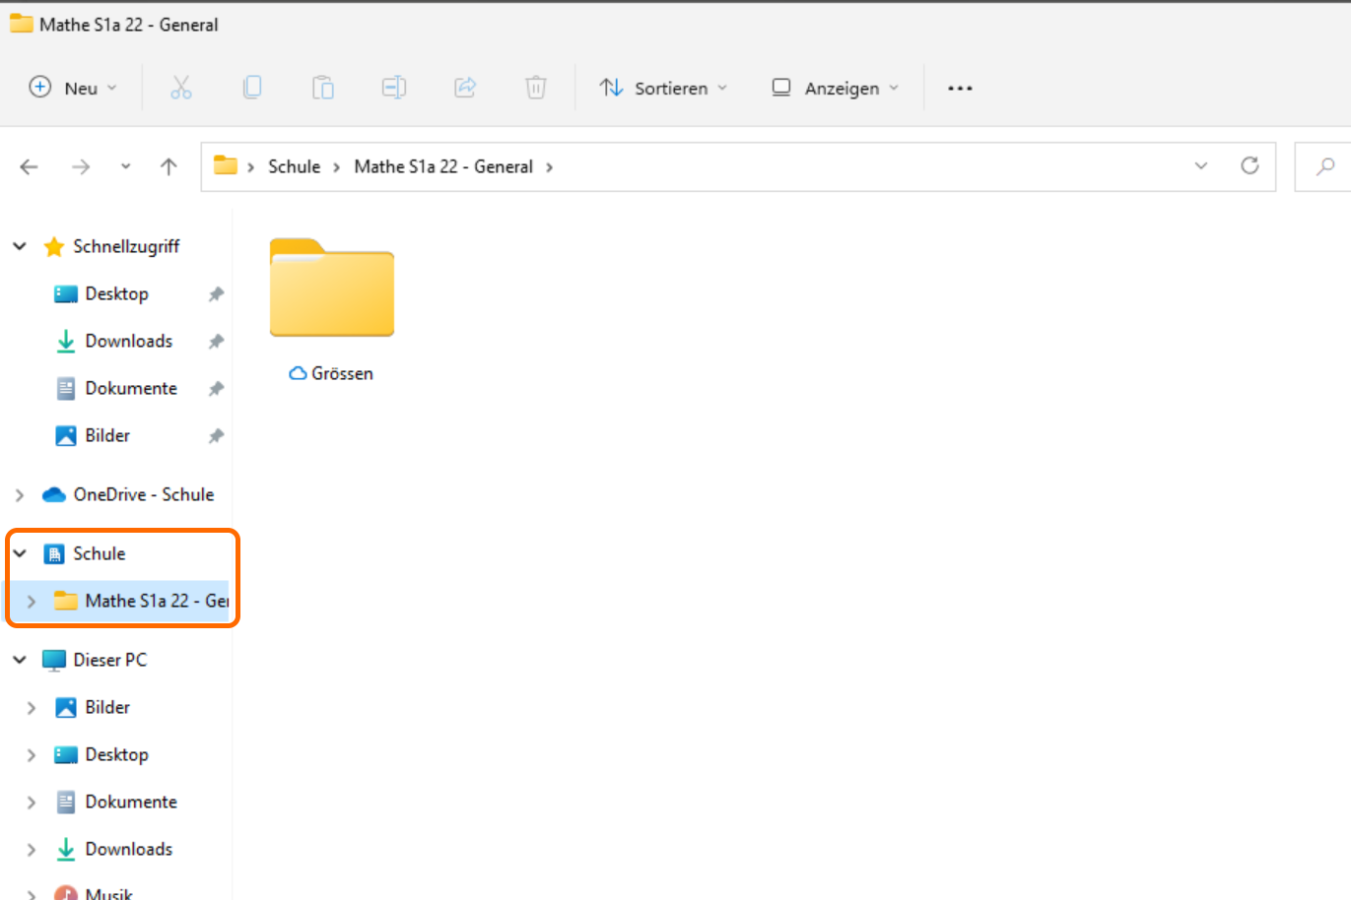The image size is (1351, 900).
Task: Open the Sortieren sort menu
Action: point(664,88)
